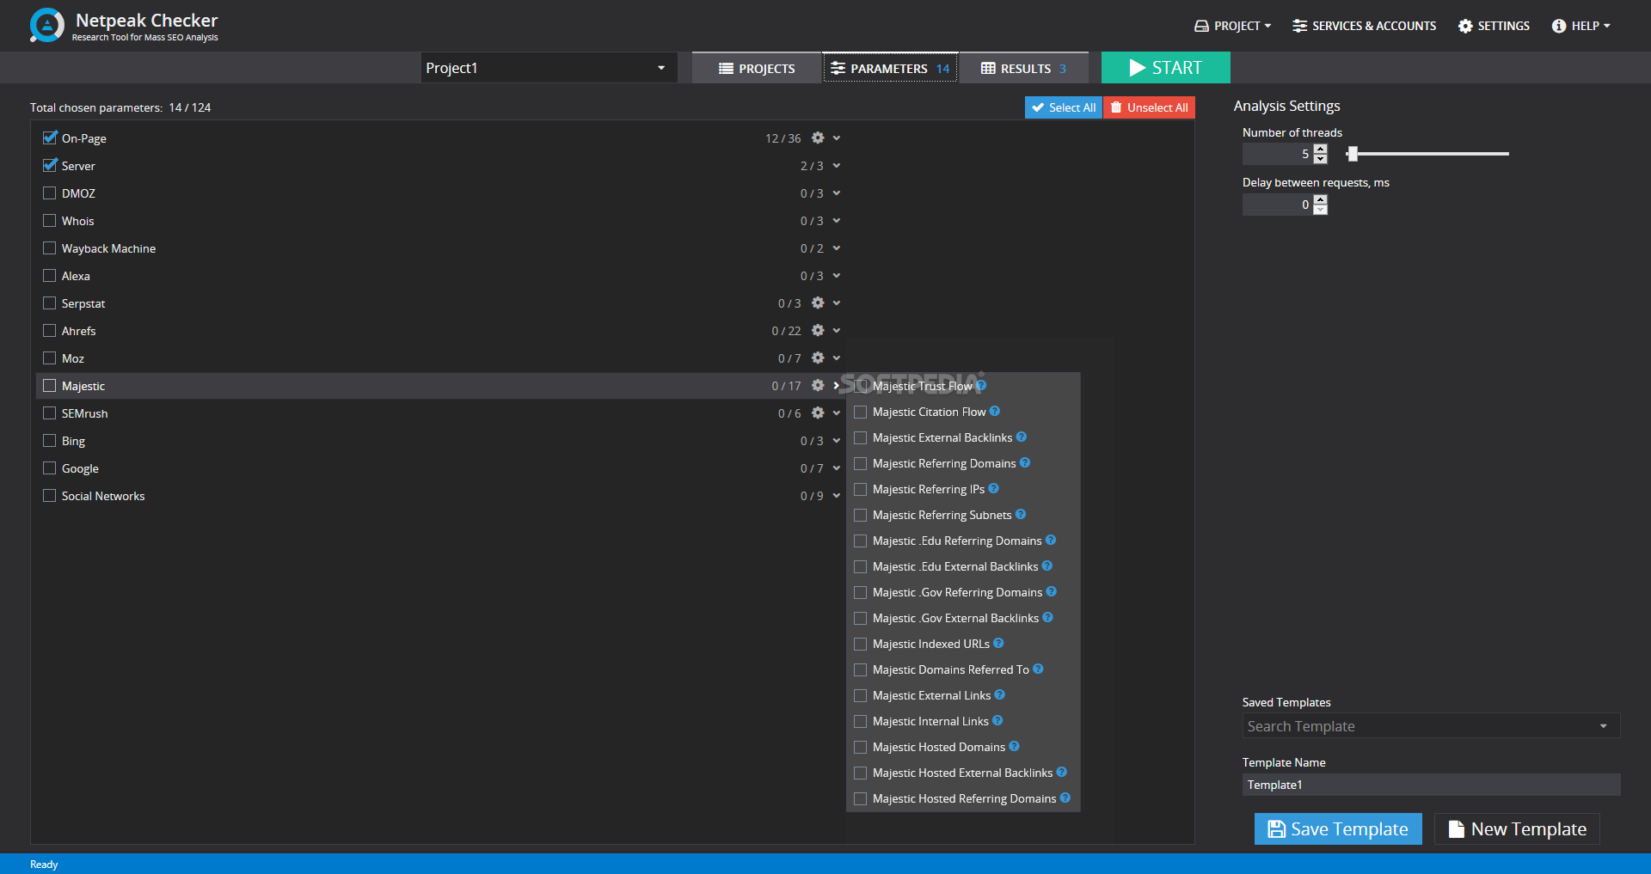Tick Majestic Indexed URLs checkbox

pyautogui.click(x=860, y=644)
